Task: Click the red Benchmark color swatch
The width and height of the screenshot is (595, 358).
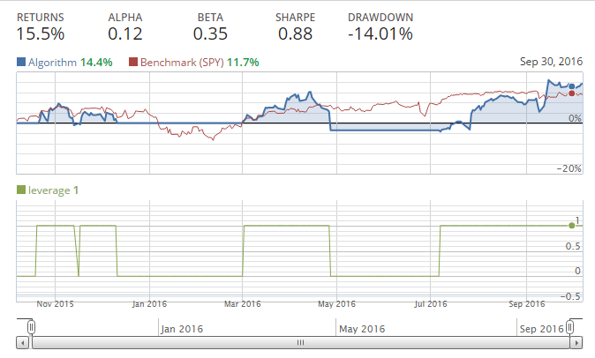Action: pyautogui.click(x=133, y=63)
